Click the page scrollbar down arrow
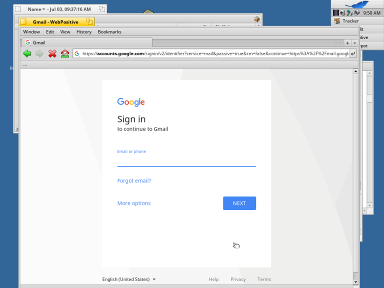The image size is (384, 288). pos(355,282)
